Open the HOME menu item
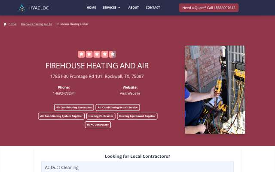Image resolution: width=275 pixels, height=172 pixels. tap(91, 8)
